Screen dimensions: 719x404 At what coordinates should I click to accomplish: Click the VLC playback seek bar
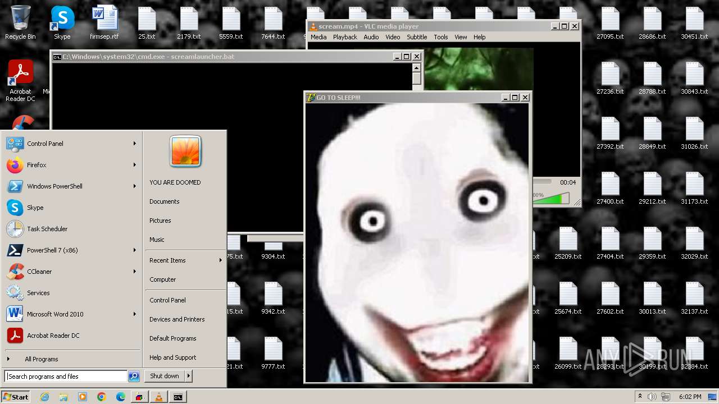(x=541, y=182)
